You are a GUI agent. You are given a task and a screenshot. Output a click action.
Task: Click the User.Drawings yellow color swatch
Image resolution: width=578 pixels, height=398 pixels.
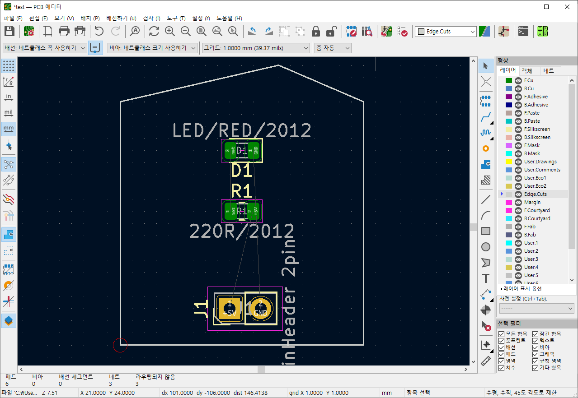508,162
